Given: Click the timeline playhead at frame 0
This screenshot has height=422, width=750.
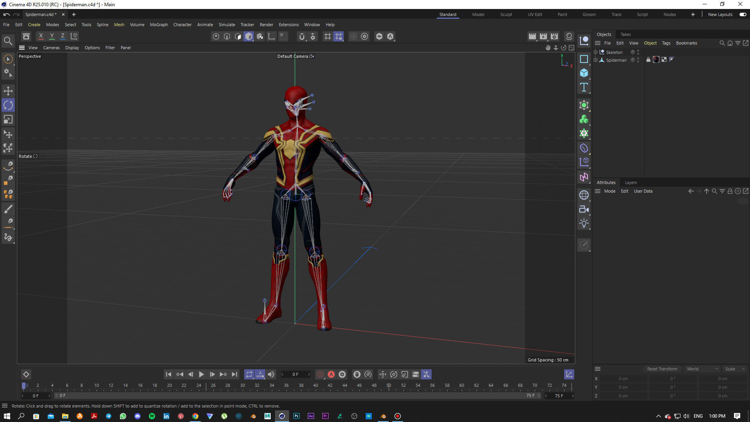Looking at the screenshot, I should 24,386.
